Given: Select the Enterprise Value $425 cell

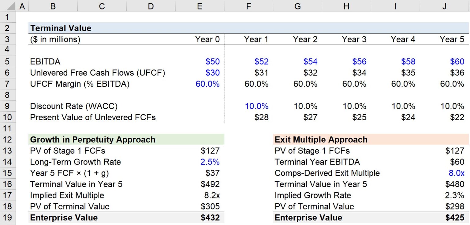Looking at the screenshot, I should click(456, 218).
